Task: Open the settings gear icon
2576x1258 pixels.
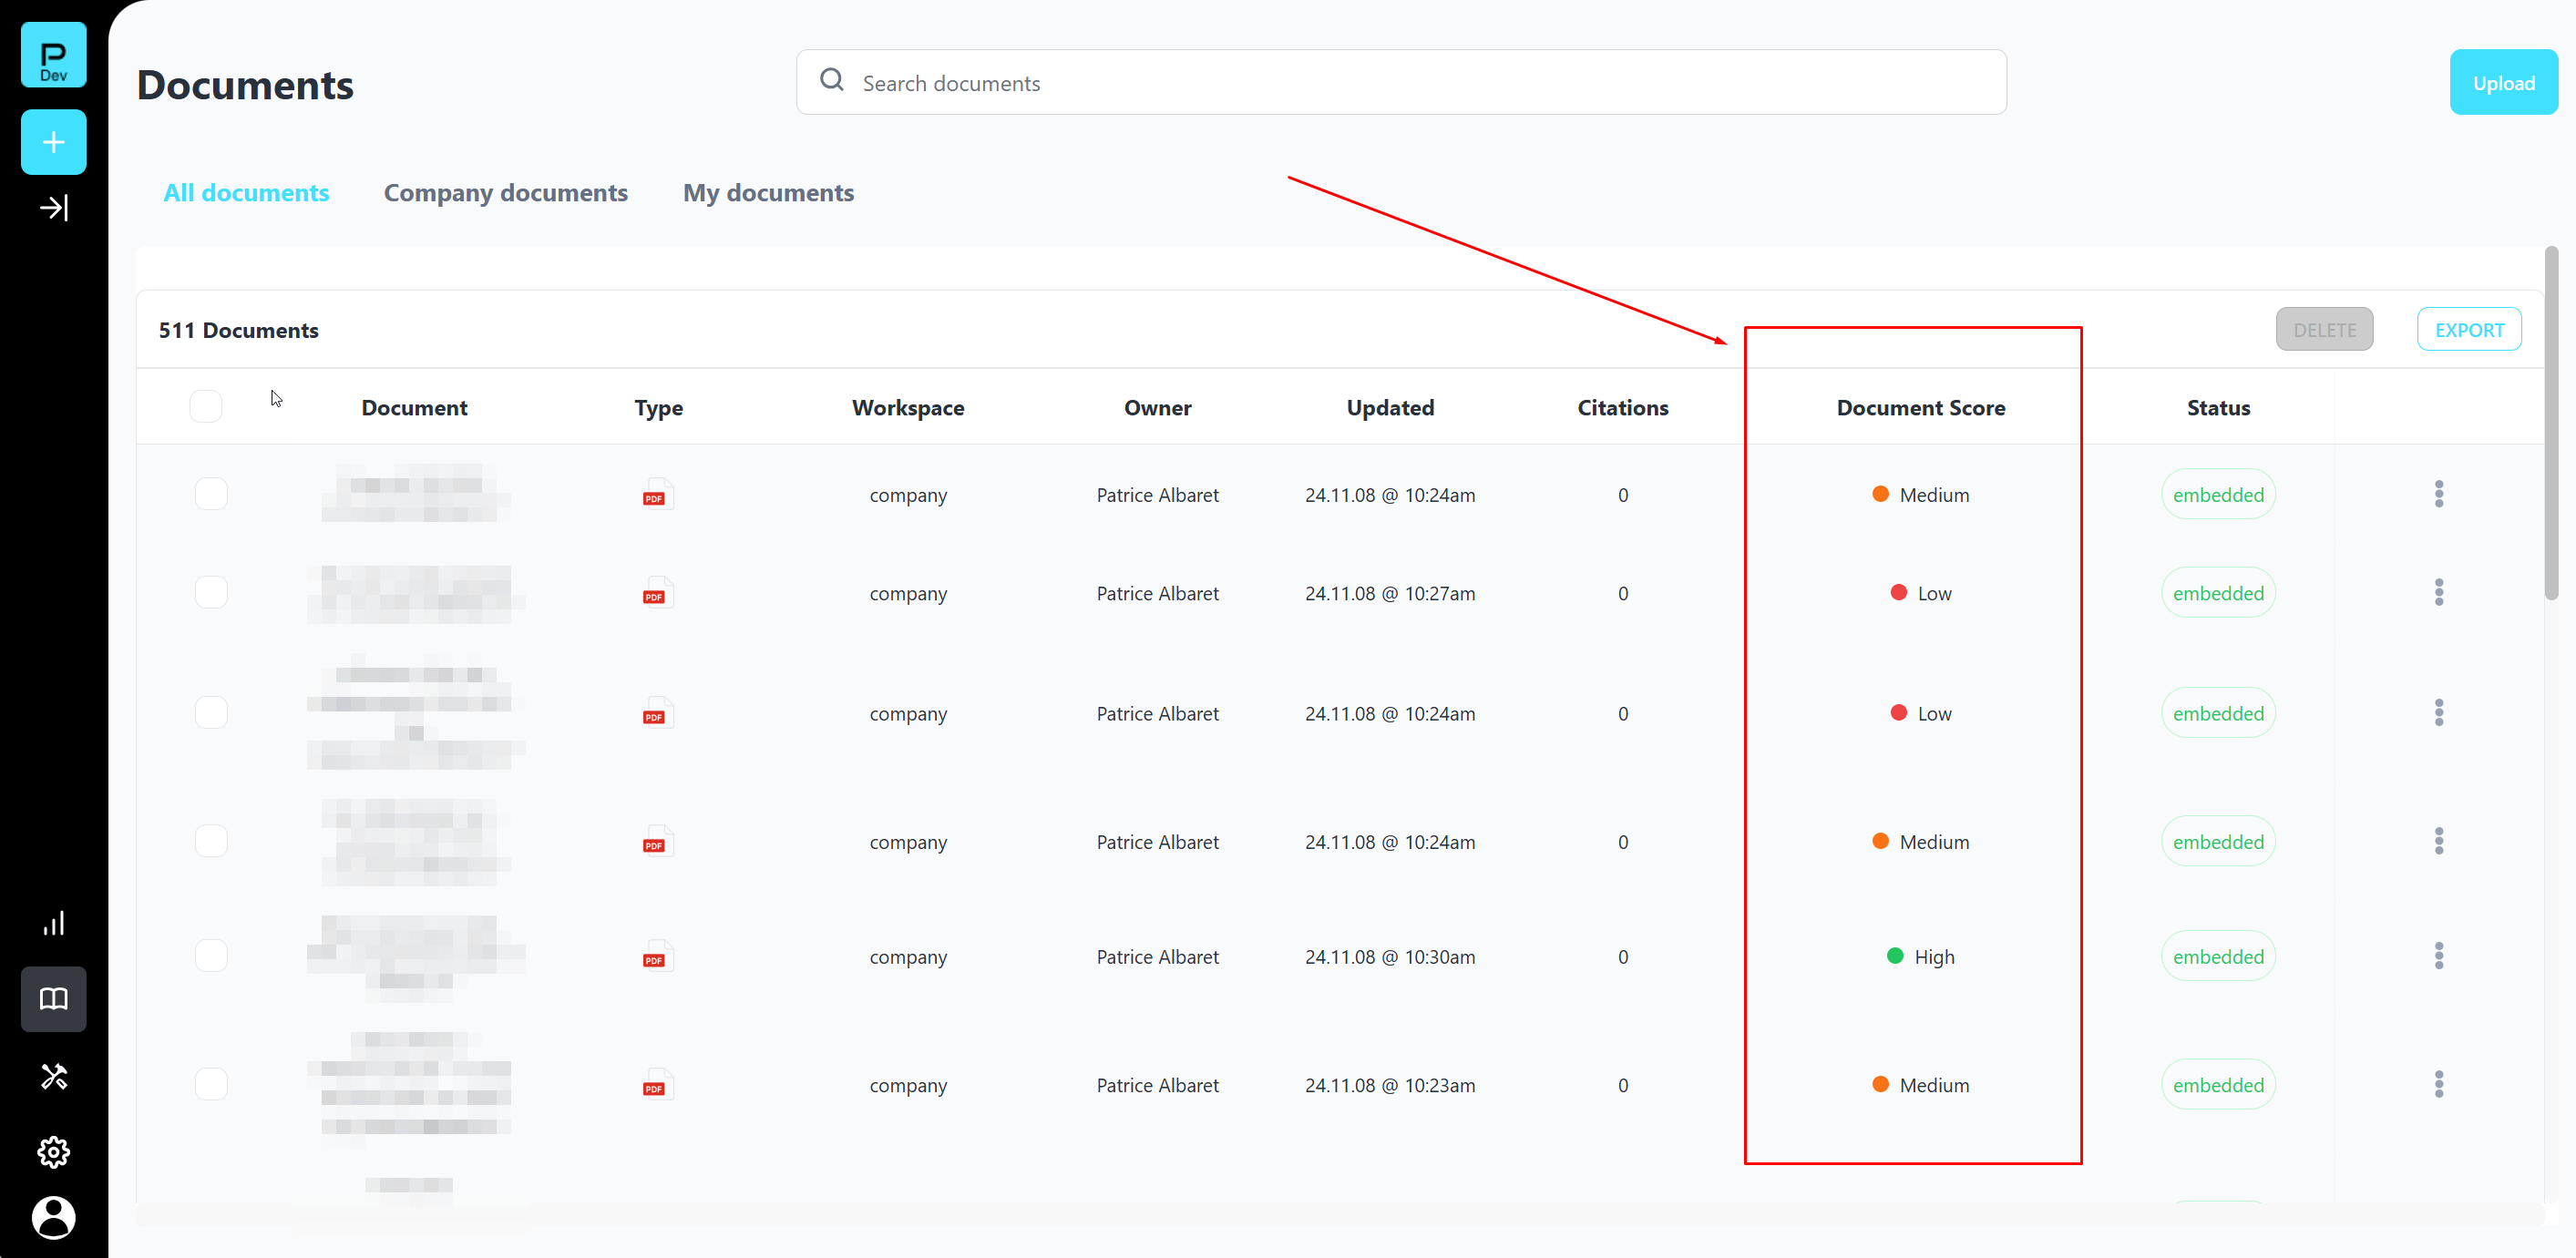Action: 53,1152
